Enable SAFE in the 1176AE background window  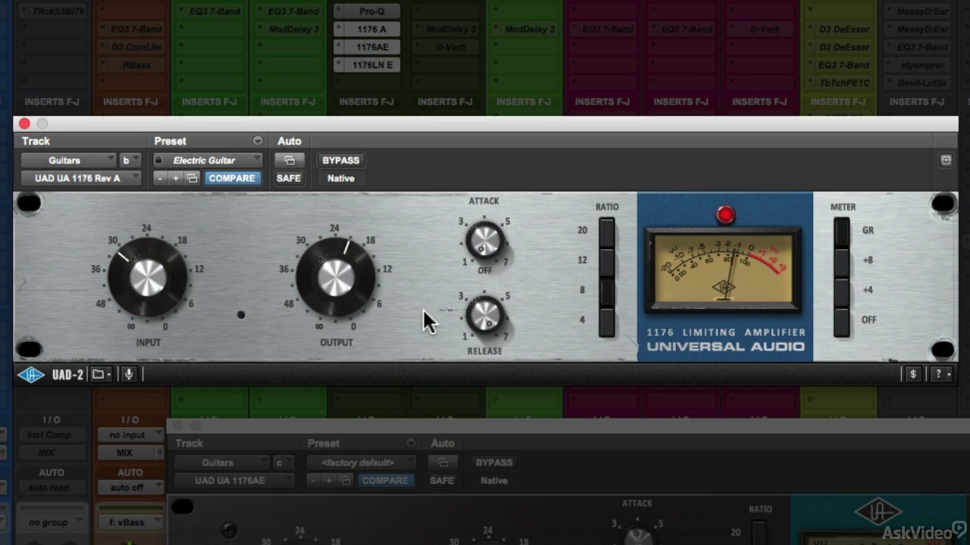tap(442, 481)
